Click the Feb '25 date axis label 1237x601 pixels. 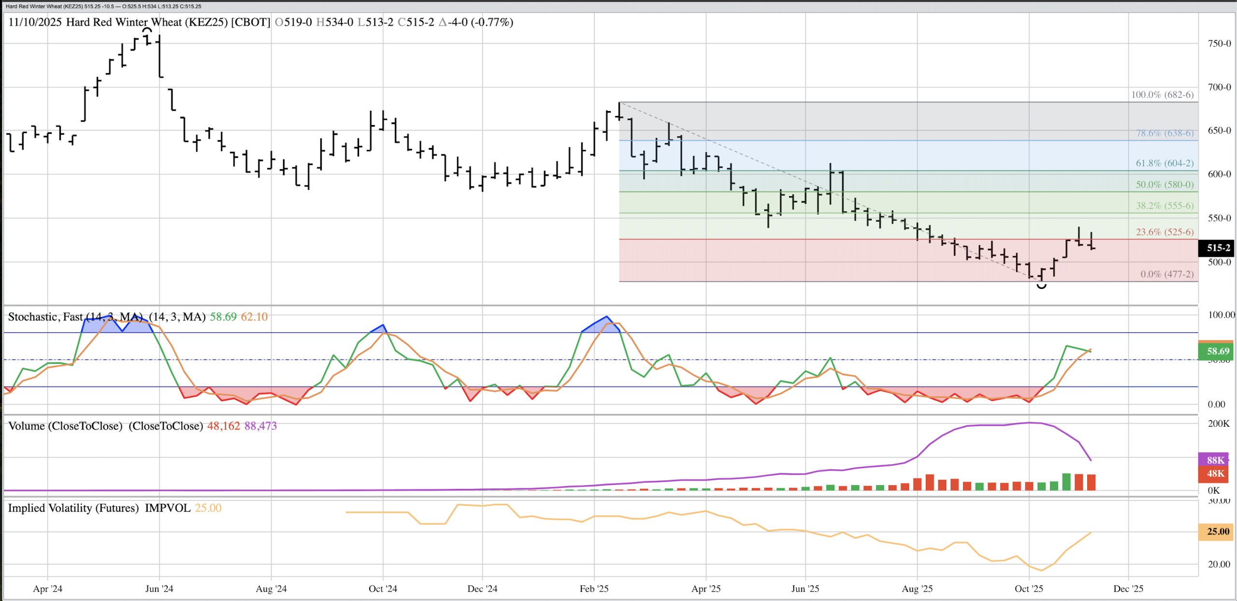tap(594, 588)
